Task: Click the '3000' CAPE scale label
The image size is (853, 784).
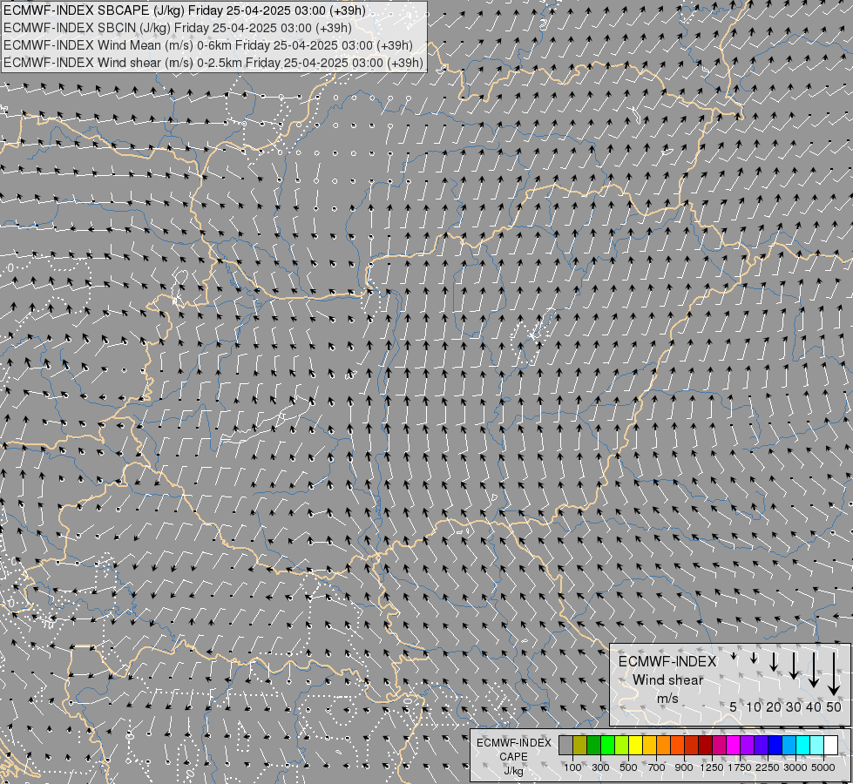Action: pyautogui.click(x=795, y=767)
